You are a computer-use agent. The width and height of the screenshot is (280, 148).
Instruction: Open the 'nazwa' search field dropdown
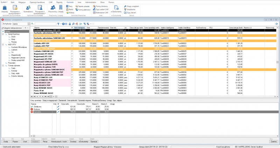(x=29, y=23)
